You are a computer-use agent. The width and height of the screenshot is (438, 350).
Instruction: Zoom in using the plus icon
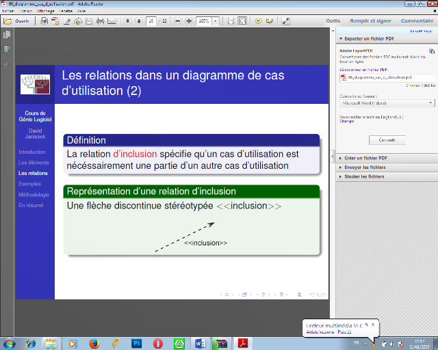tap(189, 21)
